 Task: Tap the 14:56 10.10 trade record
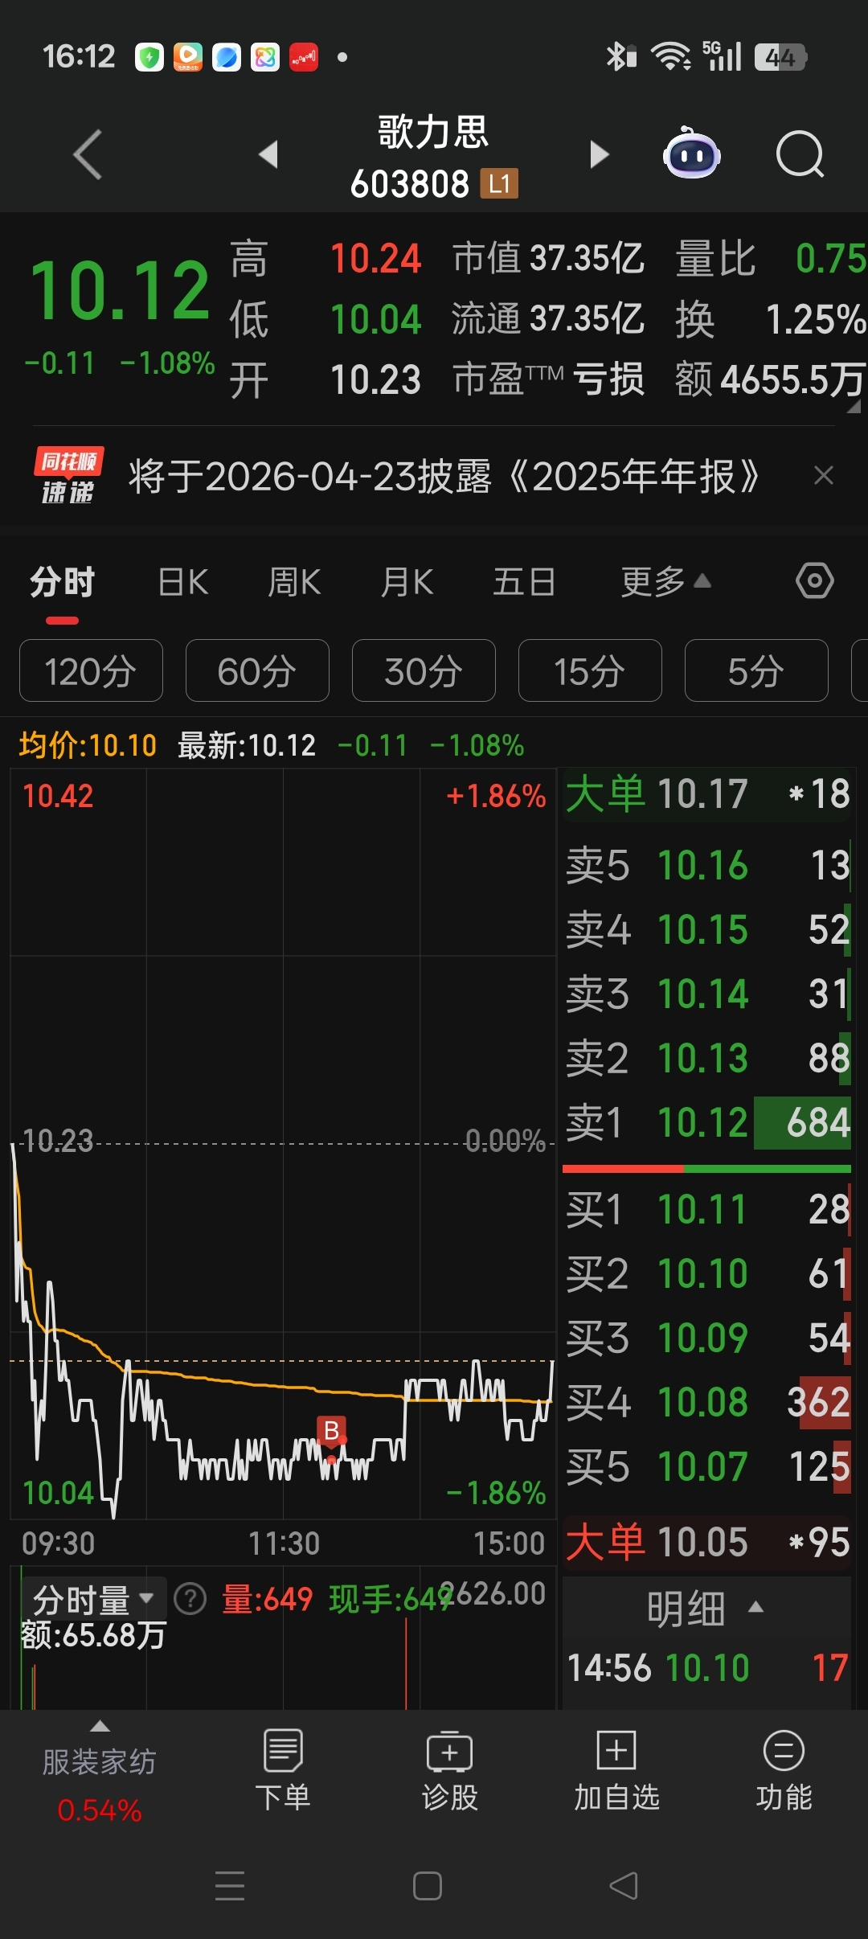[707, 1667]
